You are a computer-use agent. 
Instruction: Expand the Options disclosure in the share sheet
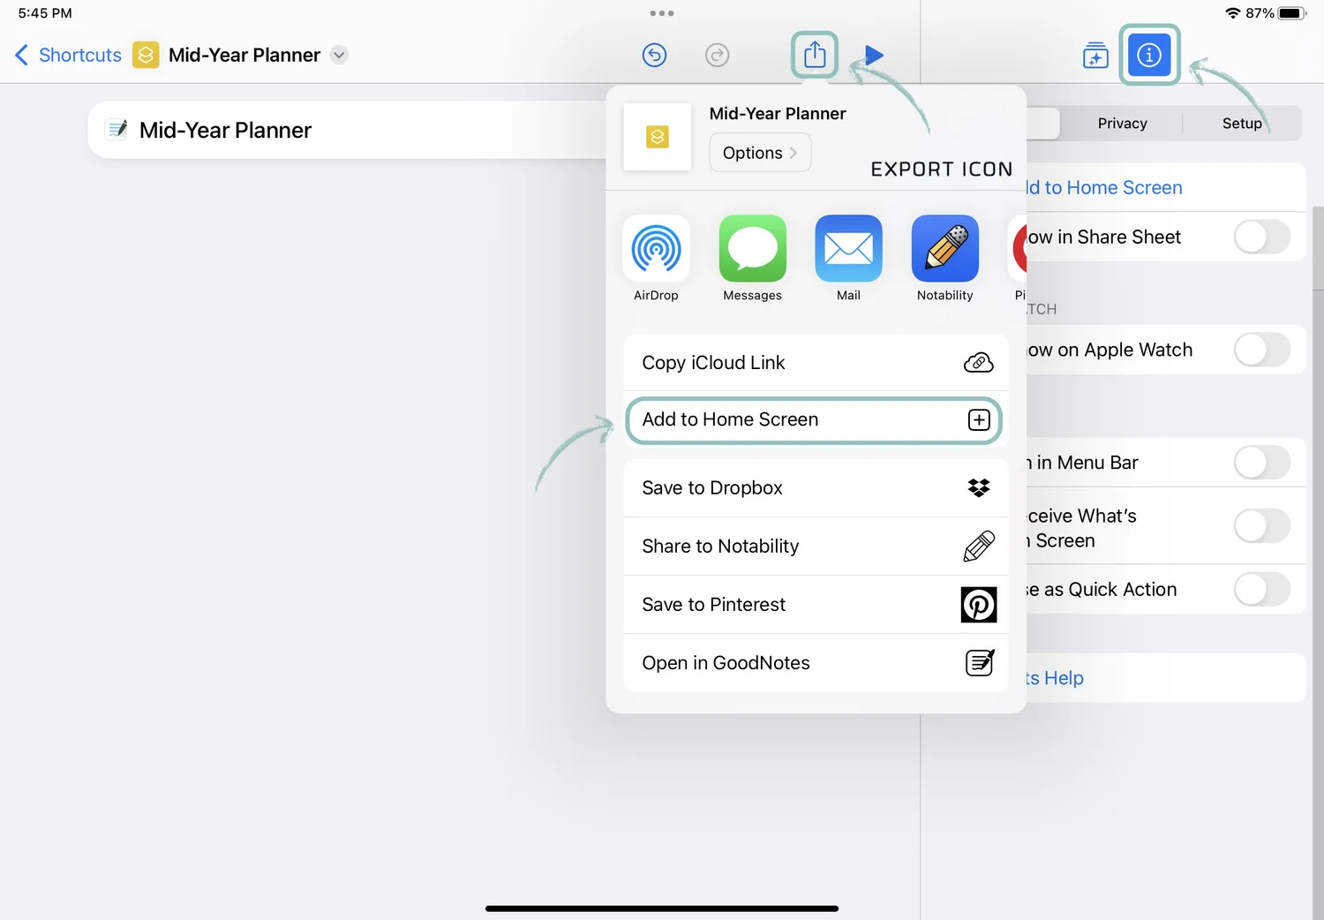coord(759,152)
